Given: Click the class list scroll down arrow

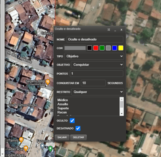Looking at the screenshot, I should click(122, 114).
